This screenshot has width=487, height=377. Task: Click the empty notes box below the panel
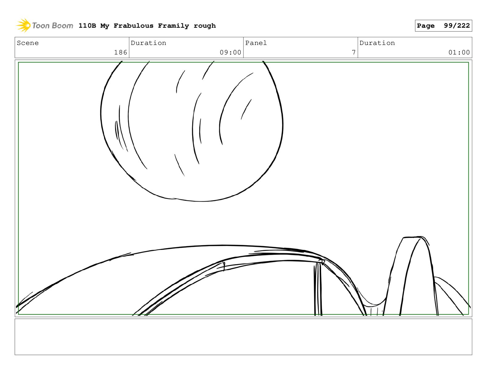point(244,337)
